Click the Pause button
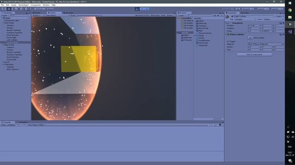 [x=142, y=9]
